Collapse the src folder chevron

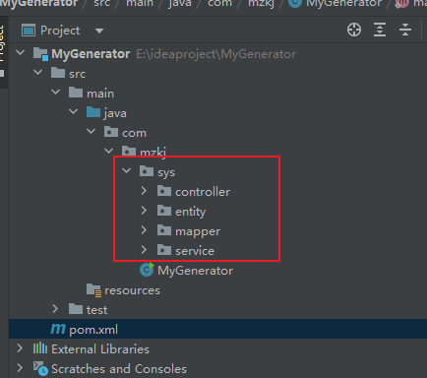(x=38, y=72)
